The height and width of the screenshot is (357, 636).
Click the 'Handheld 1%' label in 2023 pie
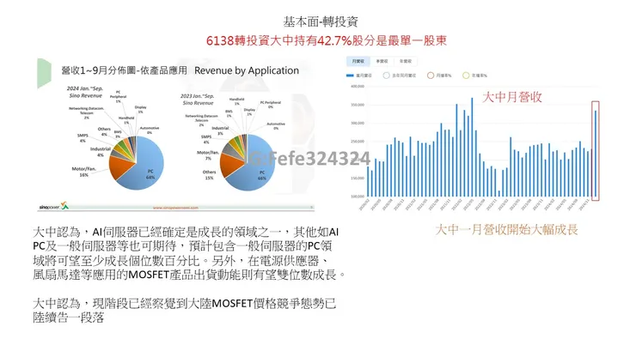237,101
